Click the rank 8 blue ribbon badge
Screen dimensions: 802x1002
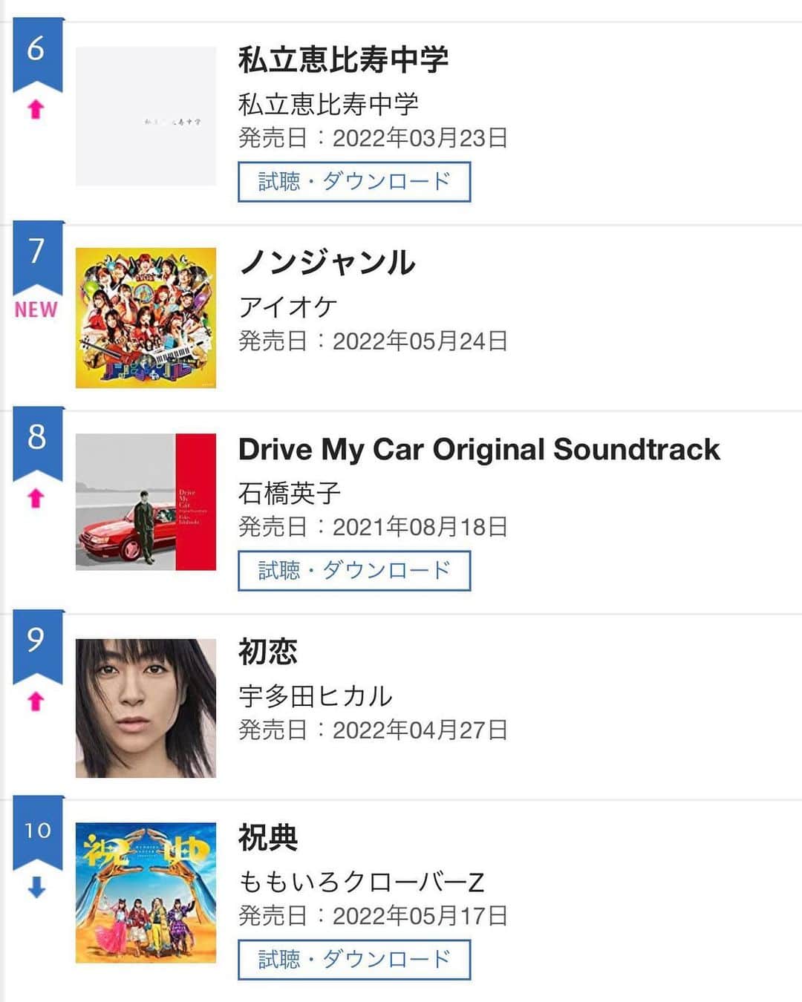coord(37,443)
